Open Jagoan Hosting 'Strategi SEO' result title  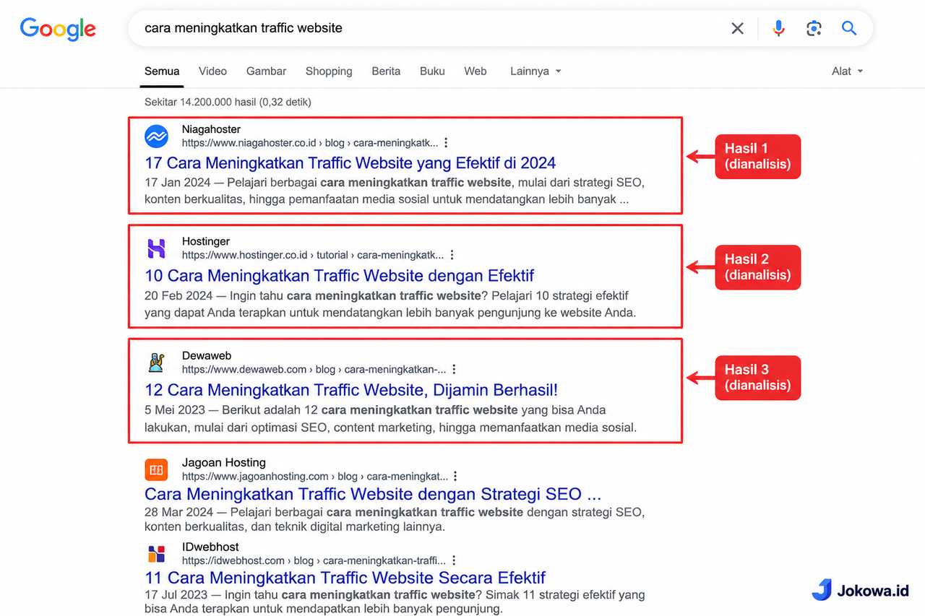coord(373,495)
